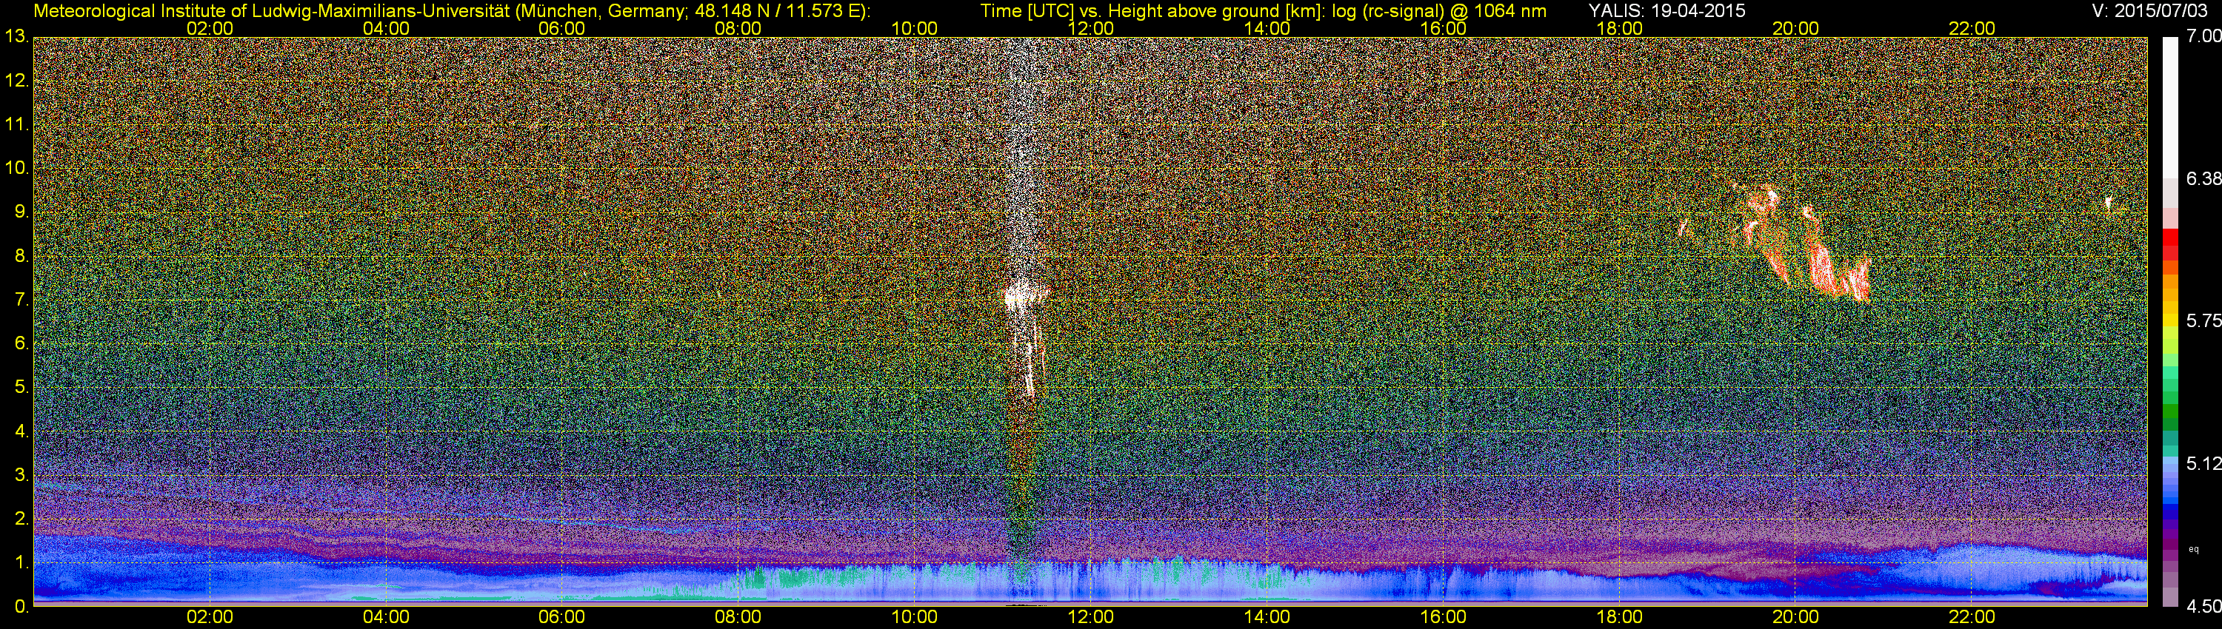2222x629 pixels.
Task: Click the 'Time [UTC] vs. Height above ground' caption
Action: [x=1263, y=11]
